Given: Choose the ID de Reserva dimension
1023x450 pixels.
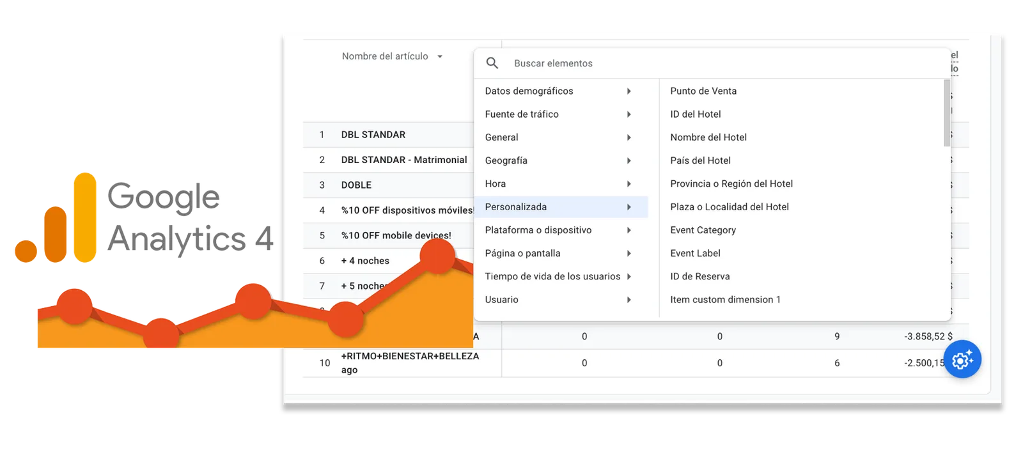Looking at the screenshot, I should pos(700,276).
